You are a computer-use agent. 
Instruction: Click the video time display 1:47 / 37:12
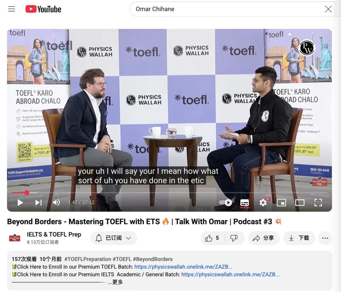tap(81, 202)
